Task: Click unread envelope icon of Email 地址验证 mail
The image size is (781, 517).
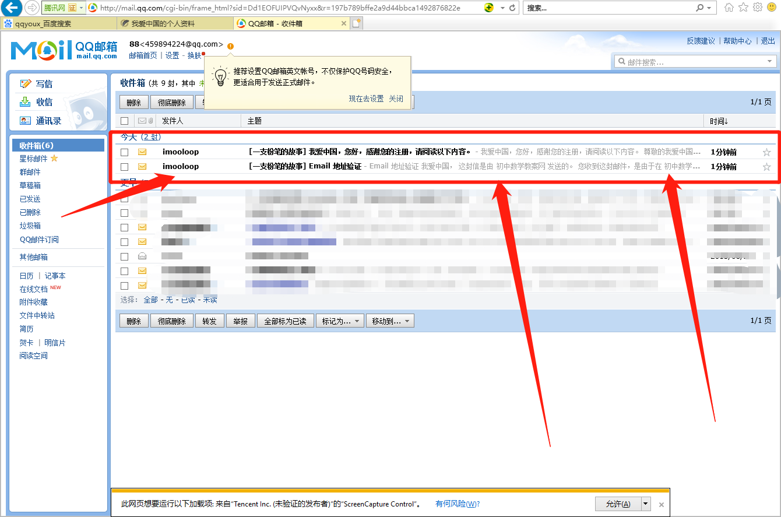Action: pyautogui.click(x=142, y=167)
